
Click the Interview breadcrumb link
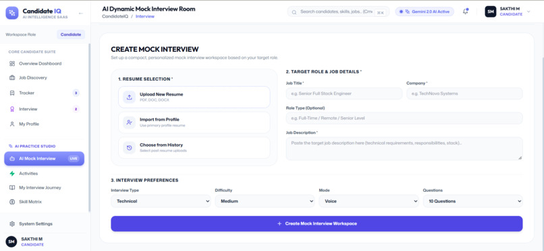click(x=145, y=16)
